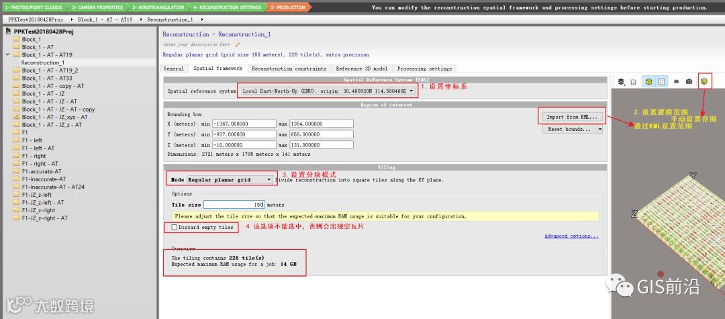Click the Tile size input field

pyautogui.click(x=234, y=205)
